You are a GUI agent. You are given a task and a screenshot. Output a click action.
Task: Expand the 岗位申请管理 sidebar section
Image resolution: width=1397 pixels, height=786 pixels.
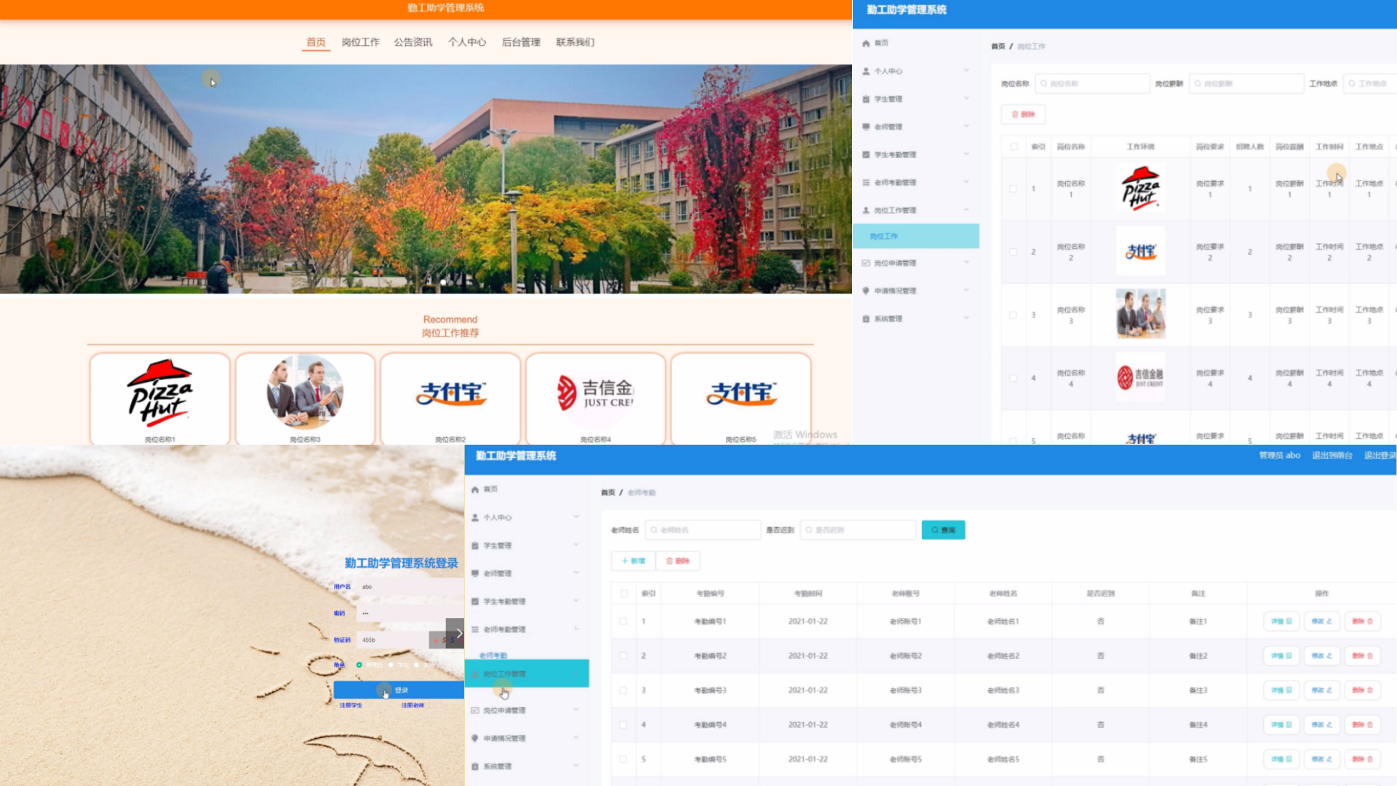click(x=523, y=710)
